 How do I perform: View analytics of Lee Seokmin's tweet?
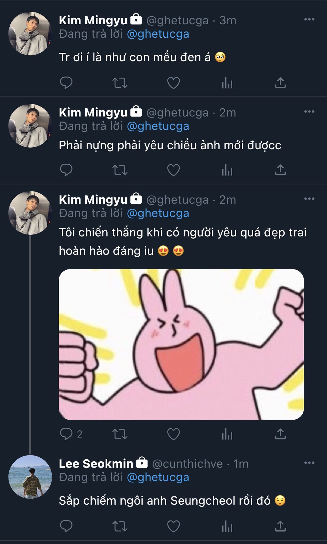coord(227,526)
